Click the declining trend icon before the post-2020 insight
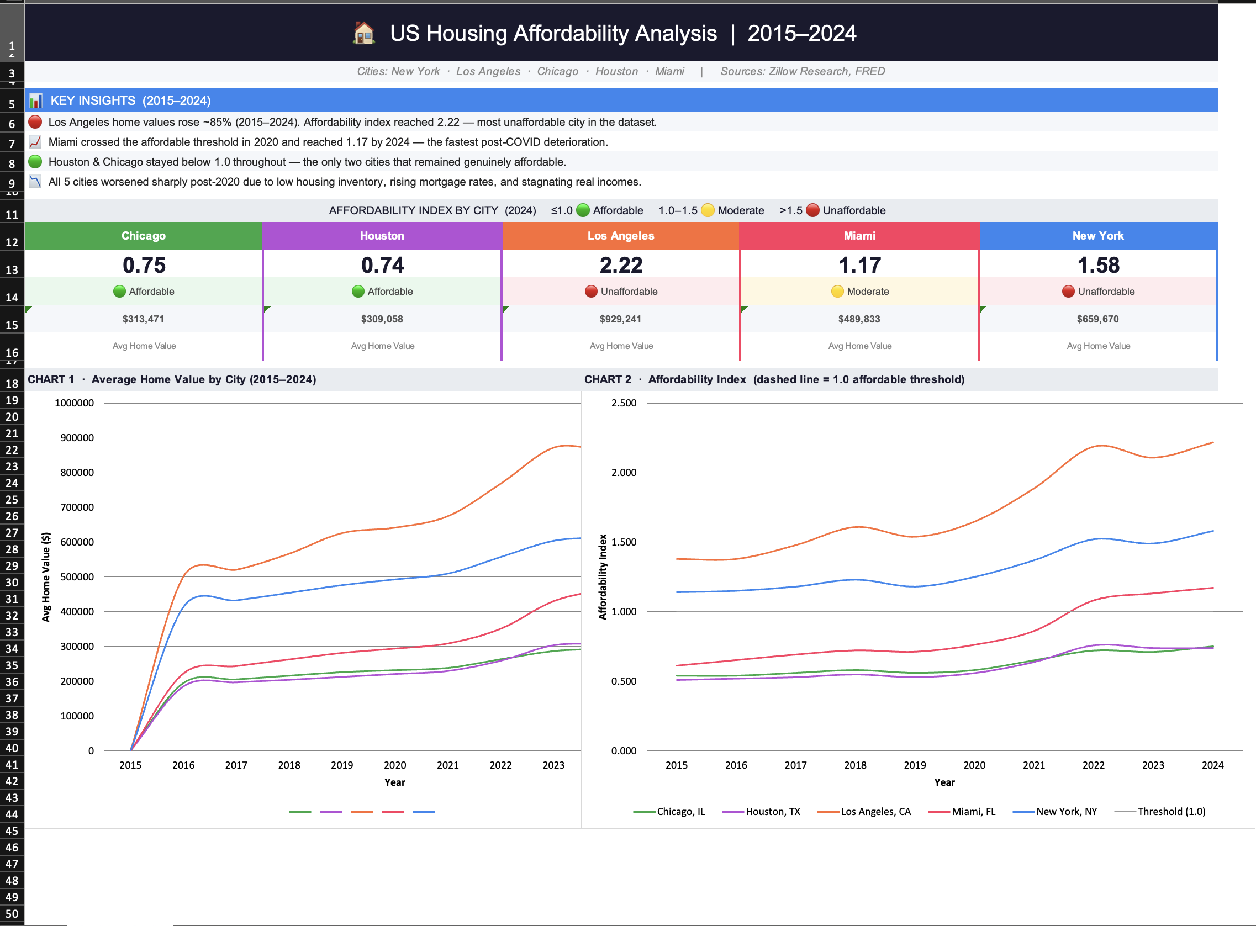 click(35, 181)
